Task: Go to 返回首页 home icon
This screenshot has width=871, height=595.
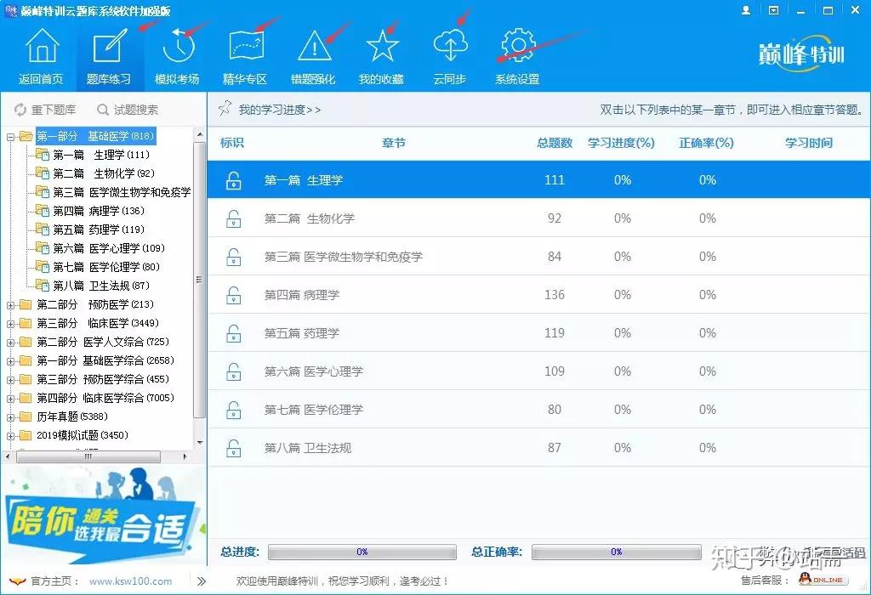Action: click(42, 46)
